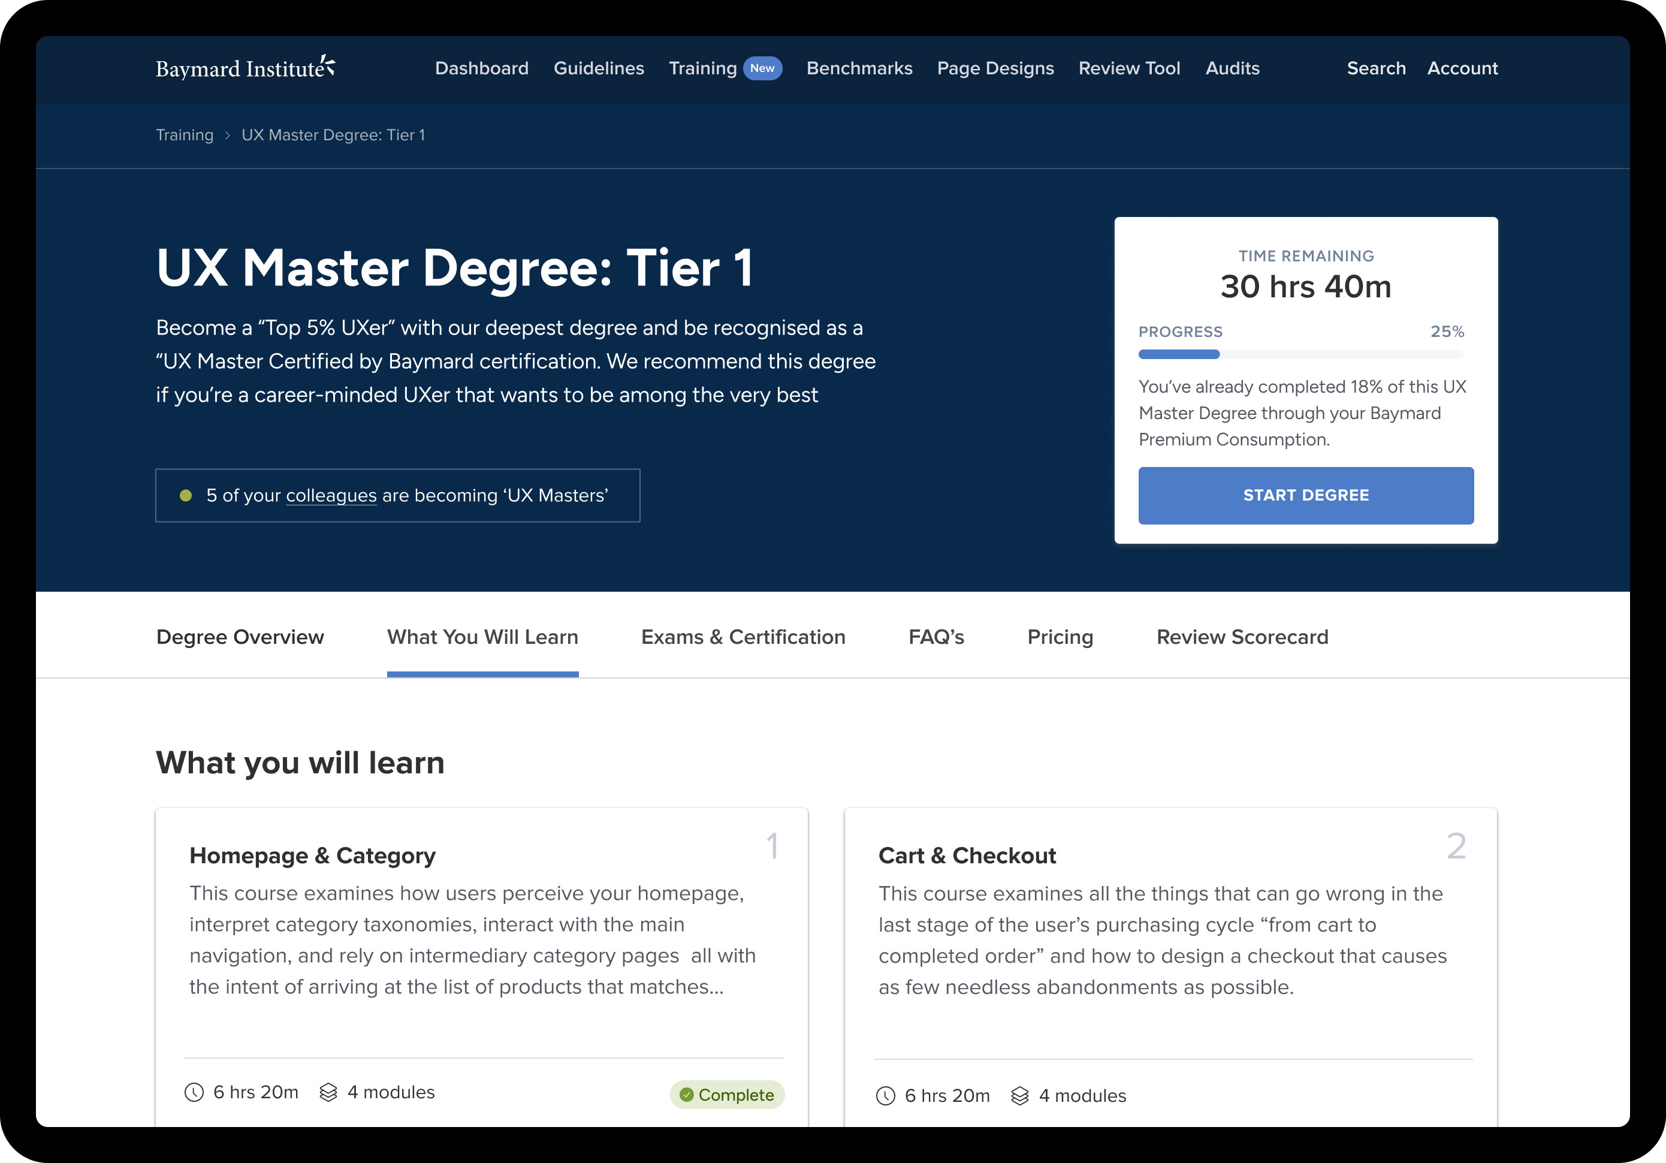Switch to the FAQ's tab

tap(936, 637)
